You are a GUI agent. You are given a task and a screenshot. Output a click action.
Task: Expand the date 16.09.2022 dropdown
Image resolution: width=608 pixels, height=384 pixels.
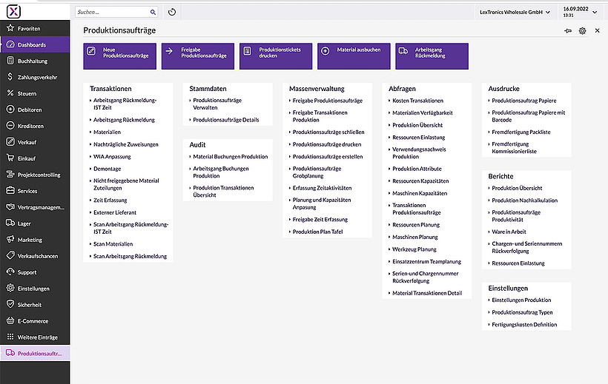581,12
